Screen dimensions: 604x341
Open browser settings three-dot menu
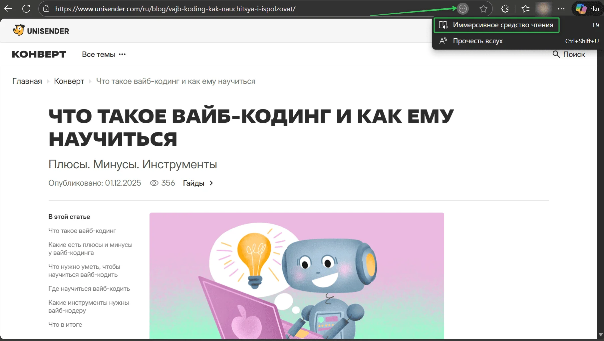click(561, 9)
